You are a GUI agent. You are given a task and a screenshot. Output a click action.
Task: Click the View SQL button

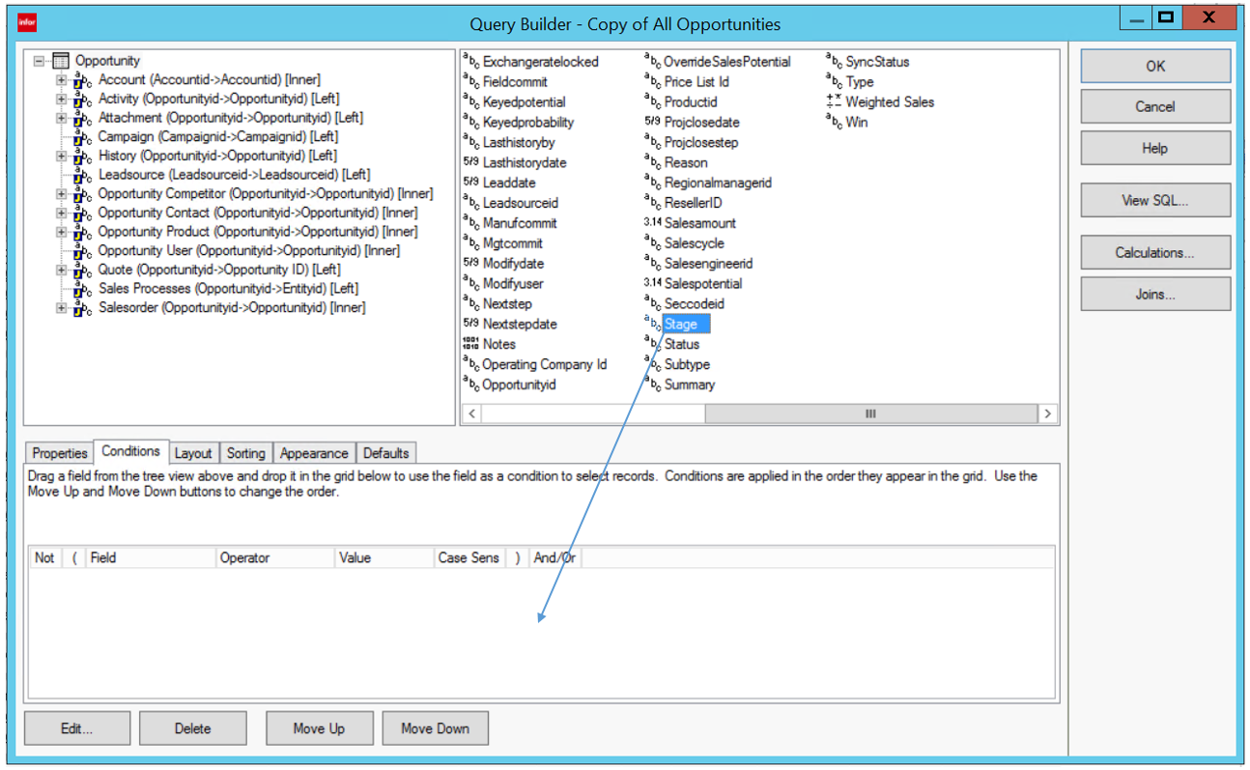click(1155, 200)
